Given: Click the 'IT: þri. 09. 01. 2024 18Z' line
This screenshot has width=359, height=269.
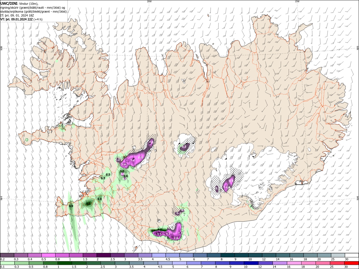Looking at the screenshot, I should [17, 15].
